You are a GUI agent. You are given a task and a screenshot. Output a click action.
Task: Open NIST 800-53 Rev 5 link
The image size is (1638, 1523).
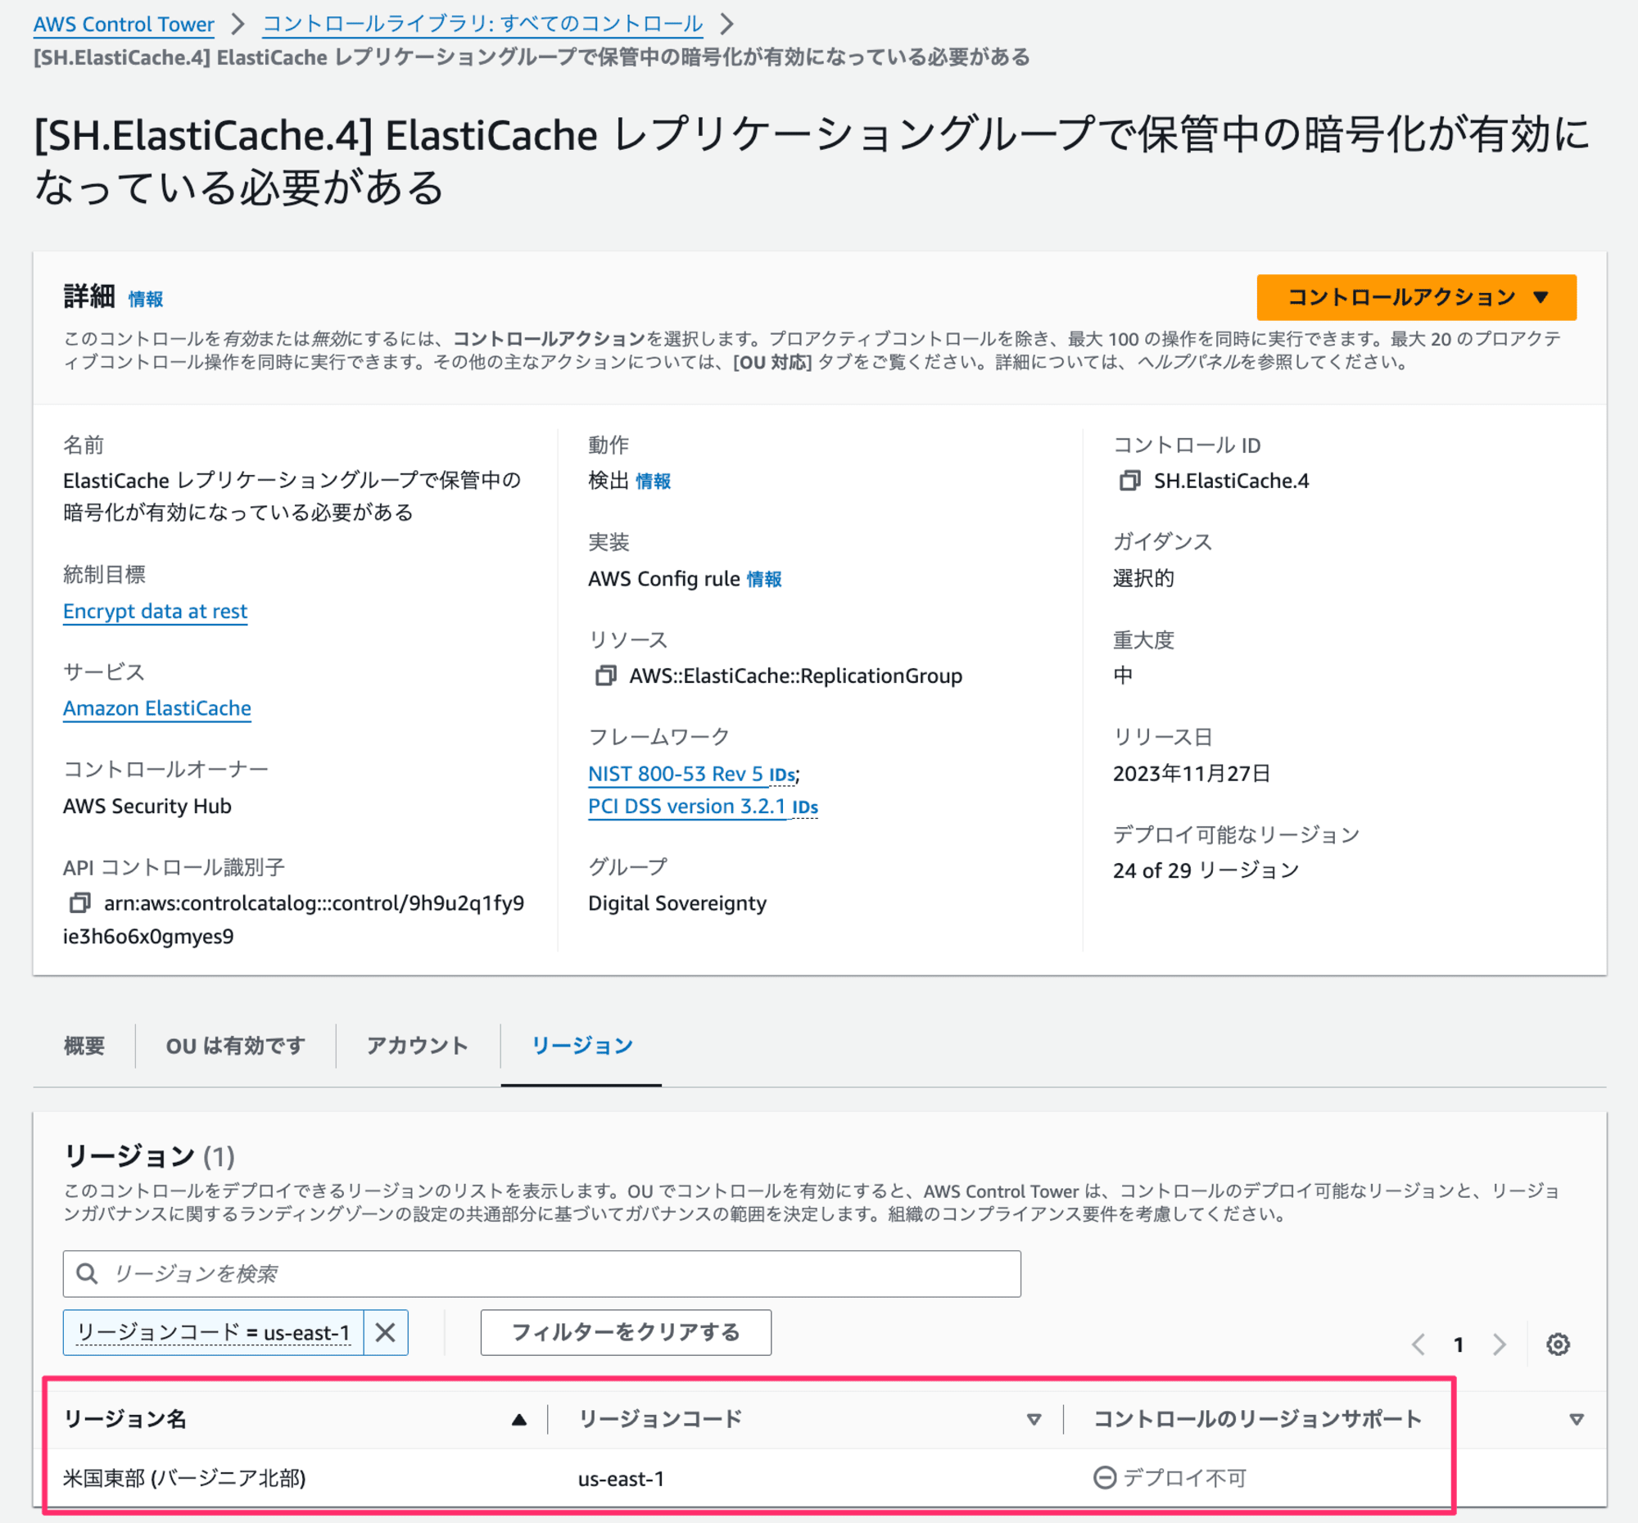[676, 774]
